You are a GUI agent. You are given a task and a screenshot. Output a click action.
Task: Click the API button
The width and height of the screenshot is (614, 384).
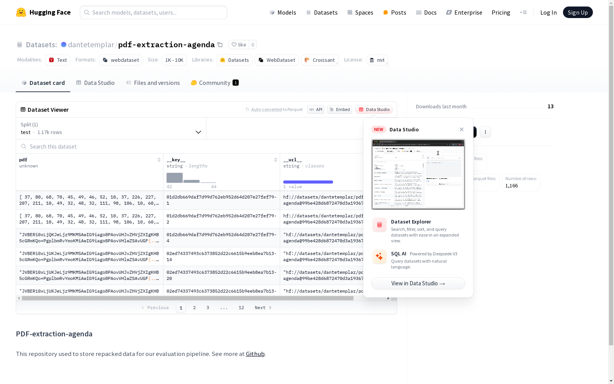tap(316, 109)
